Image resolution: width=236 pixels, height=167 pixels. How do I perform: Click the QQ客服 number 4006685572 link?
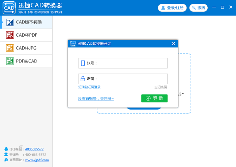point(34,149)
